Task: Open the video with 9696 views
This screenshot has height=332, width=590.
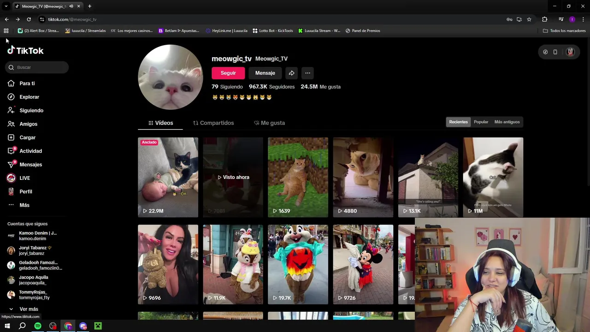Action: [x=168, y=265]
